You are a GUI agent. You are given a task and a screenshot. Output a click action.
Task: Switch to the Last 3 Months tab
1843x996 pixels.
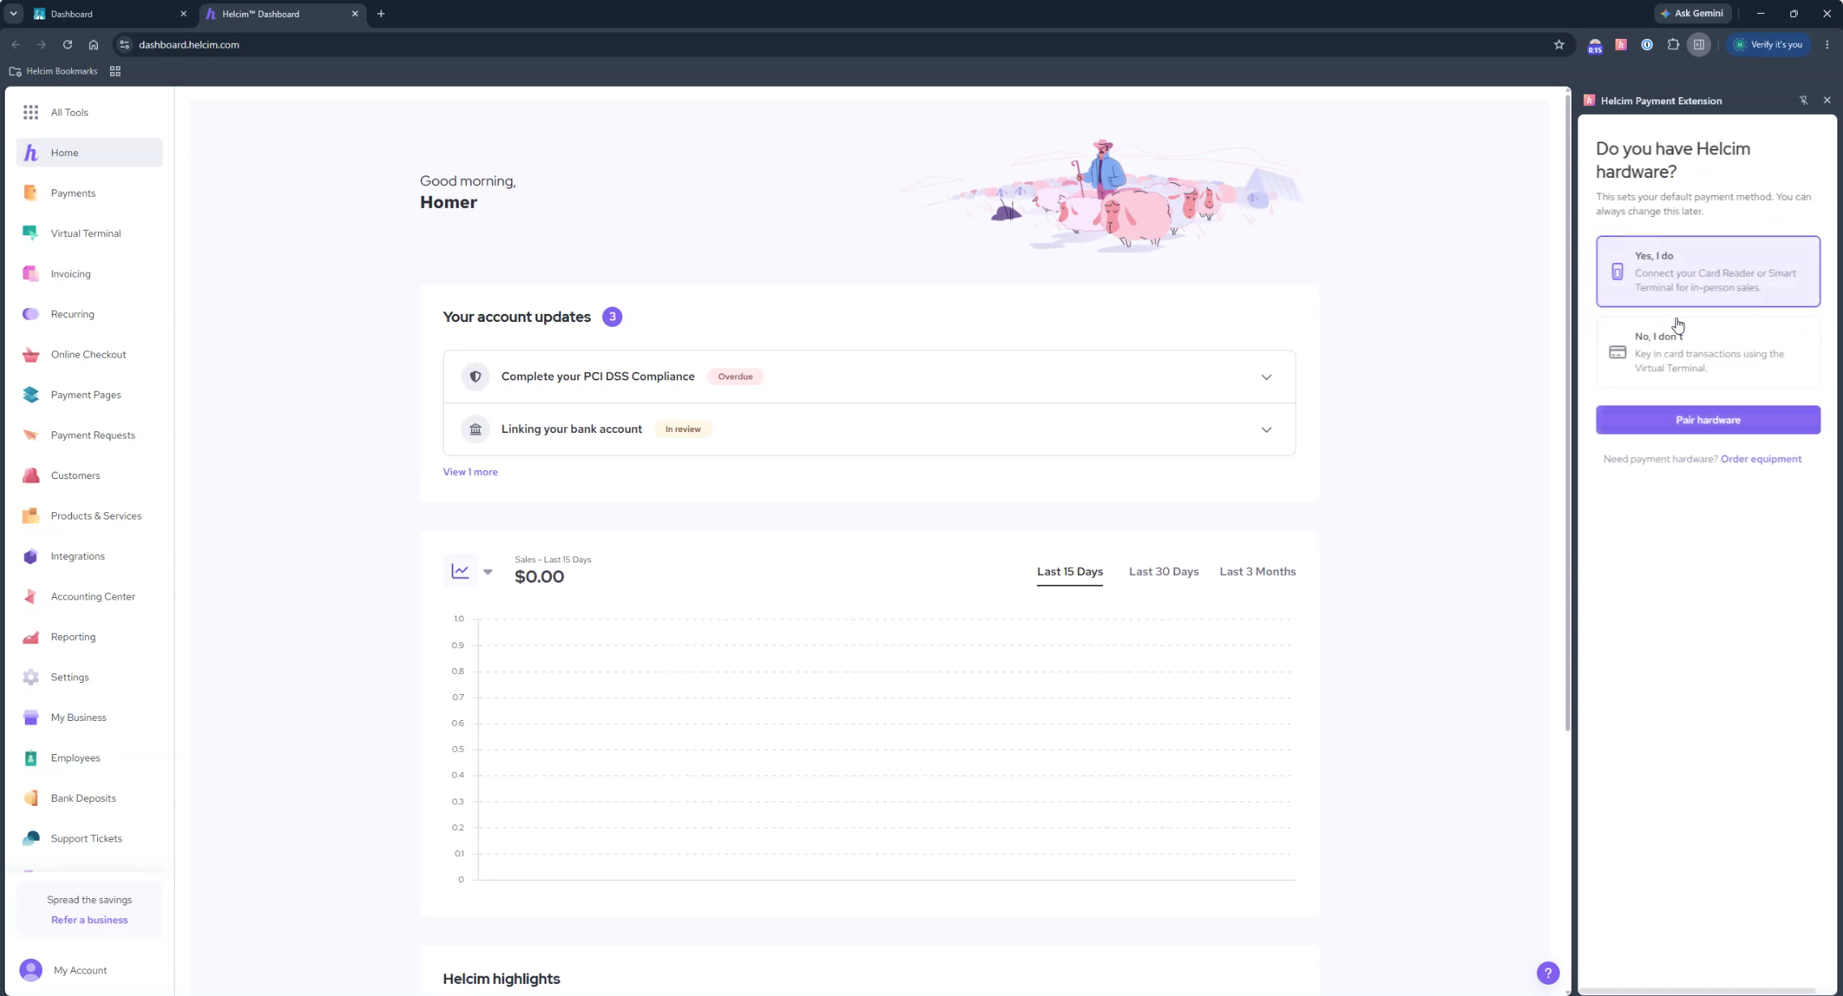point(1257,571)
